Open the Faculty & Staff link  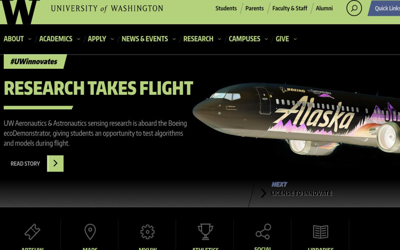tap(290, 8)
